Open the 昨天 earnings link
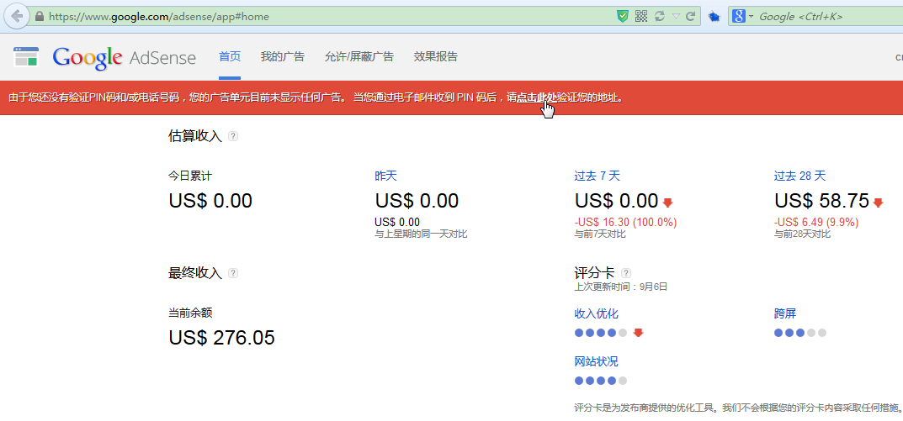 pyautogui.click(x=385, y=176)
